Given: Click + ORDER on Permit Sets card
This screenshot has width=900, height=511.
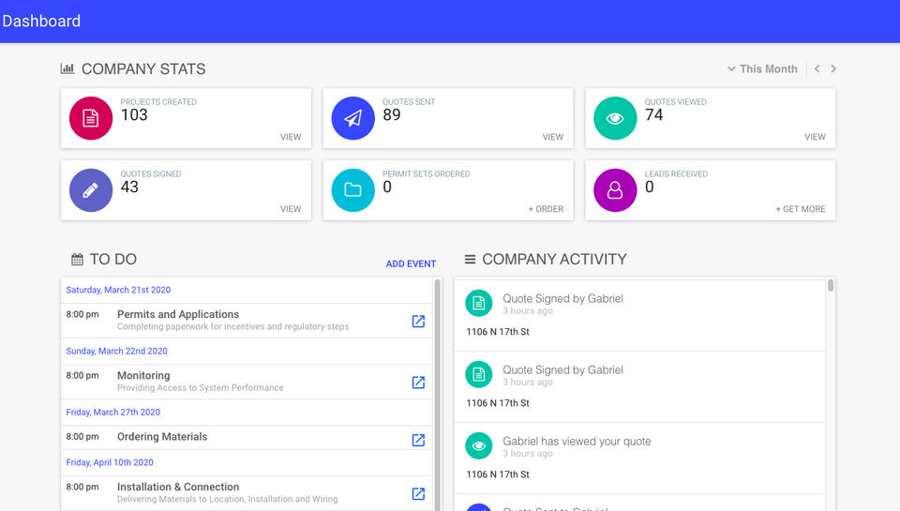Looking at the screenshot, I should tap(546, 209).
